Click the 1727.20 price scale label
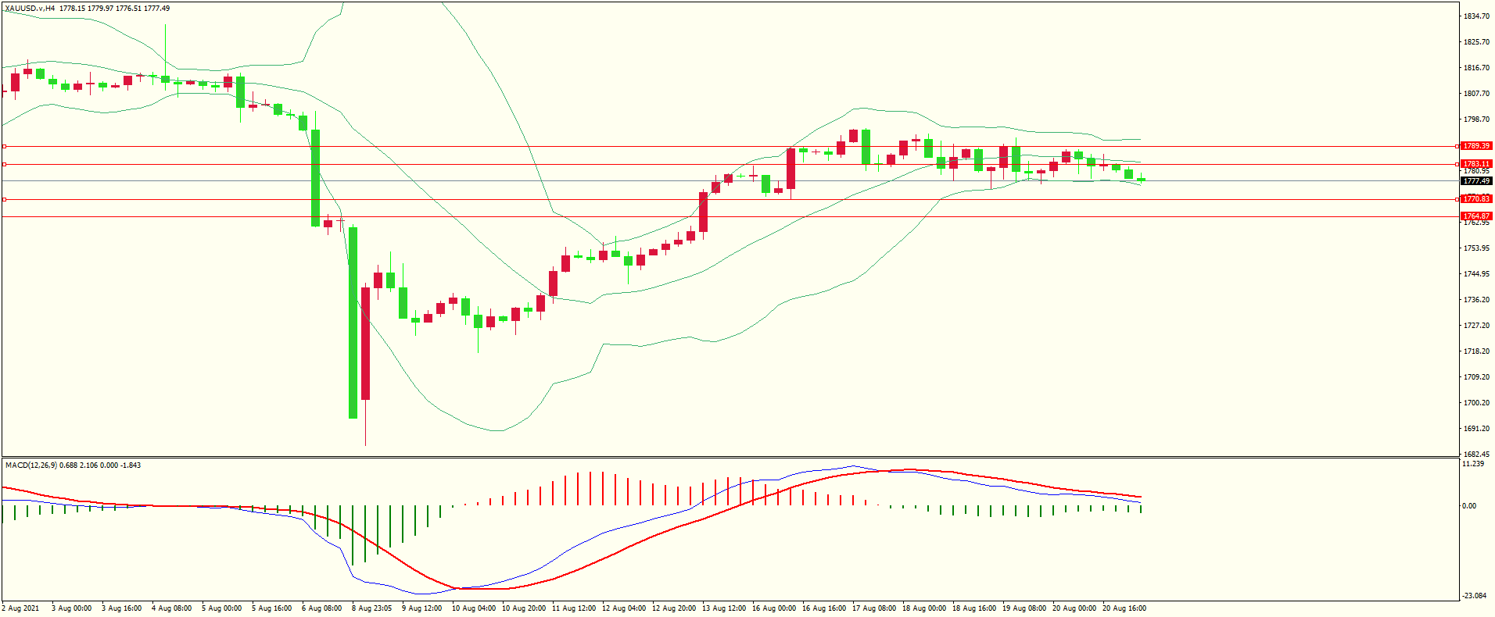 pos(1476,326)
